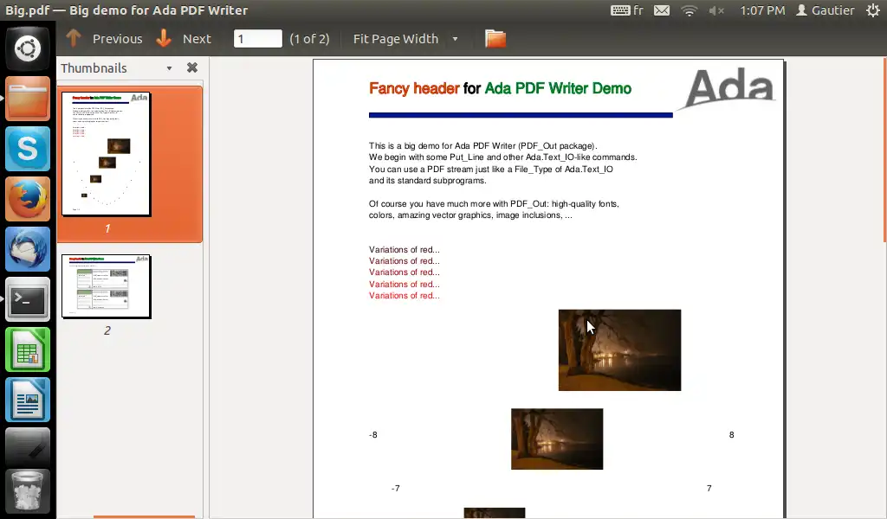Viewport: 887px width, 519px height.
Task: Launch LibreOffice Writer from the launcher
Action: coord(28,400)
